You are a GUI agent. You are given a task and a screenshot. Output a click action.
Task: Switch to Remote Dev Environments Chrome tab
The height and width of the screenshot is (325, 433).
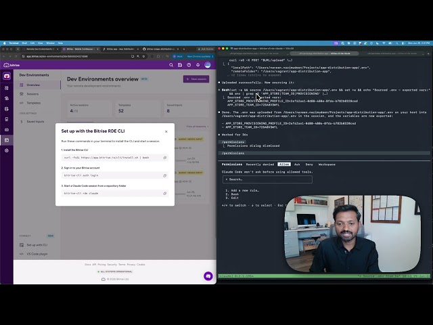(41, 49)
